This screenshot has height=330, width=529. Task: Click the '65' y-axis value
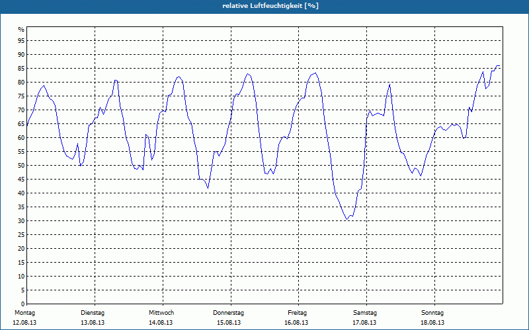[21, 124]
